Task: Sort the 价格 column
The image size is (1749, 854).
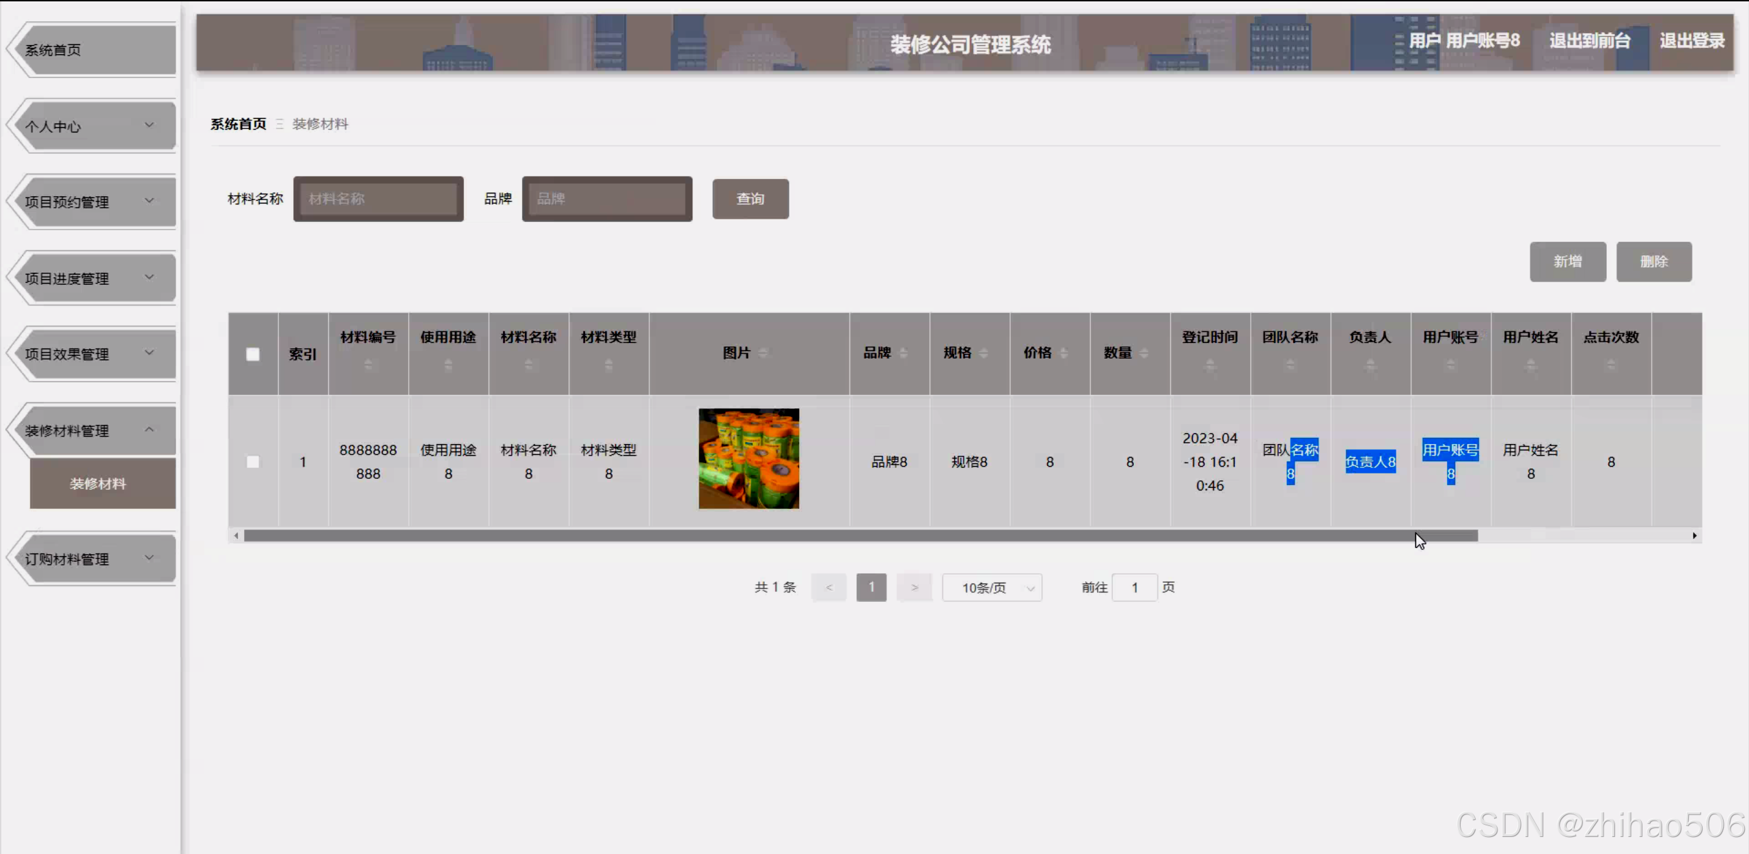Action: click(1063, 352)
